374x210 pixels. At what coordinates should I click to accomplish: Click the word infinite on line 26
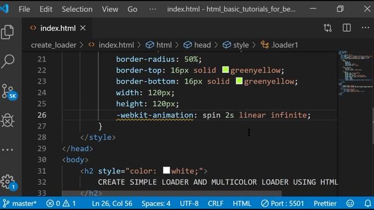pos(289,115)
